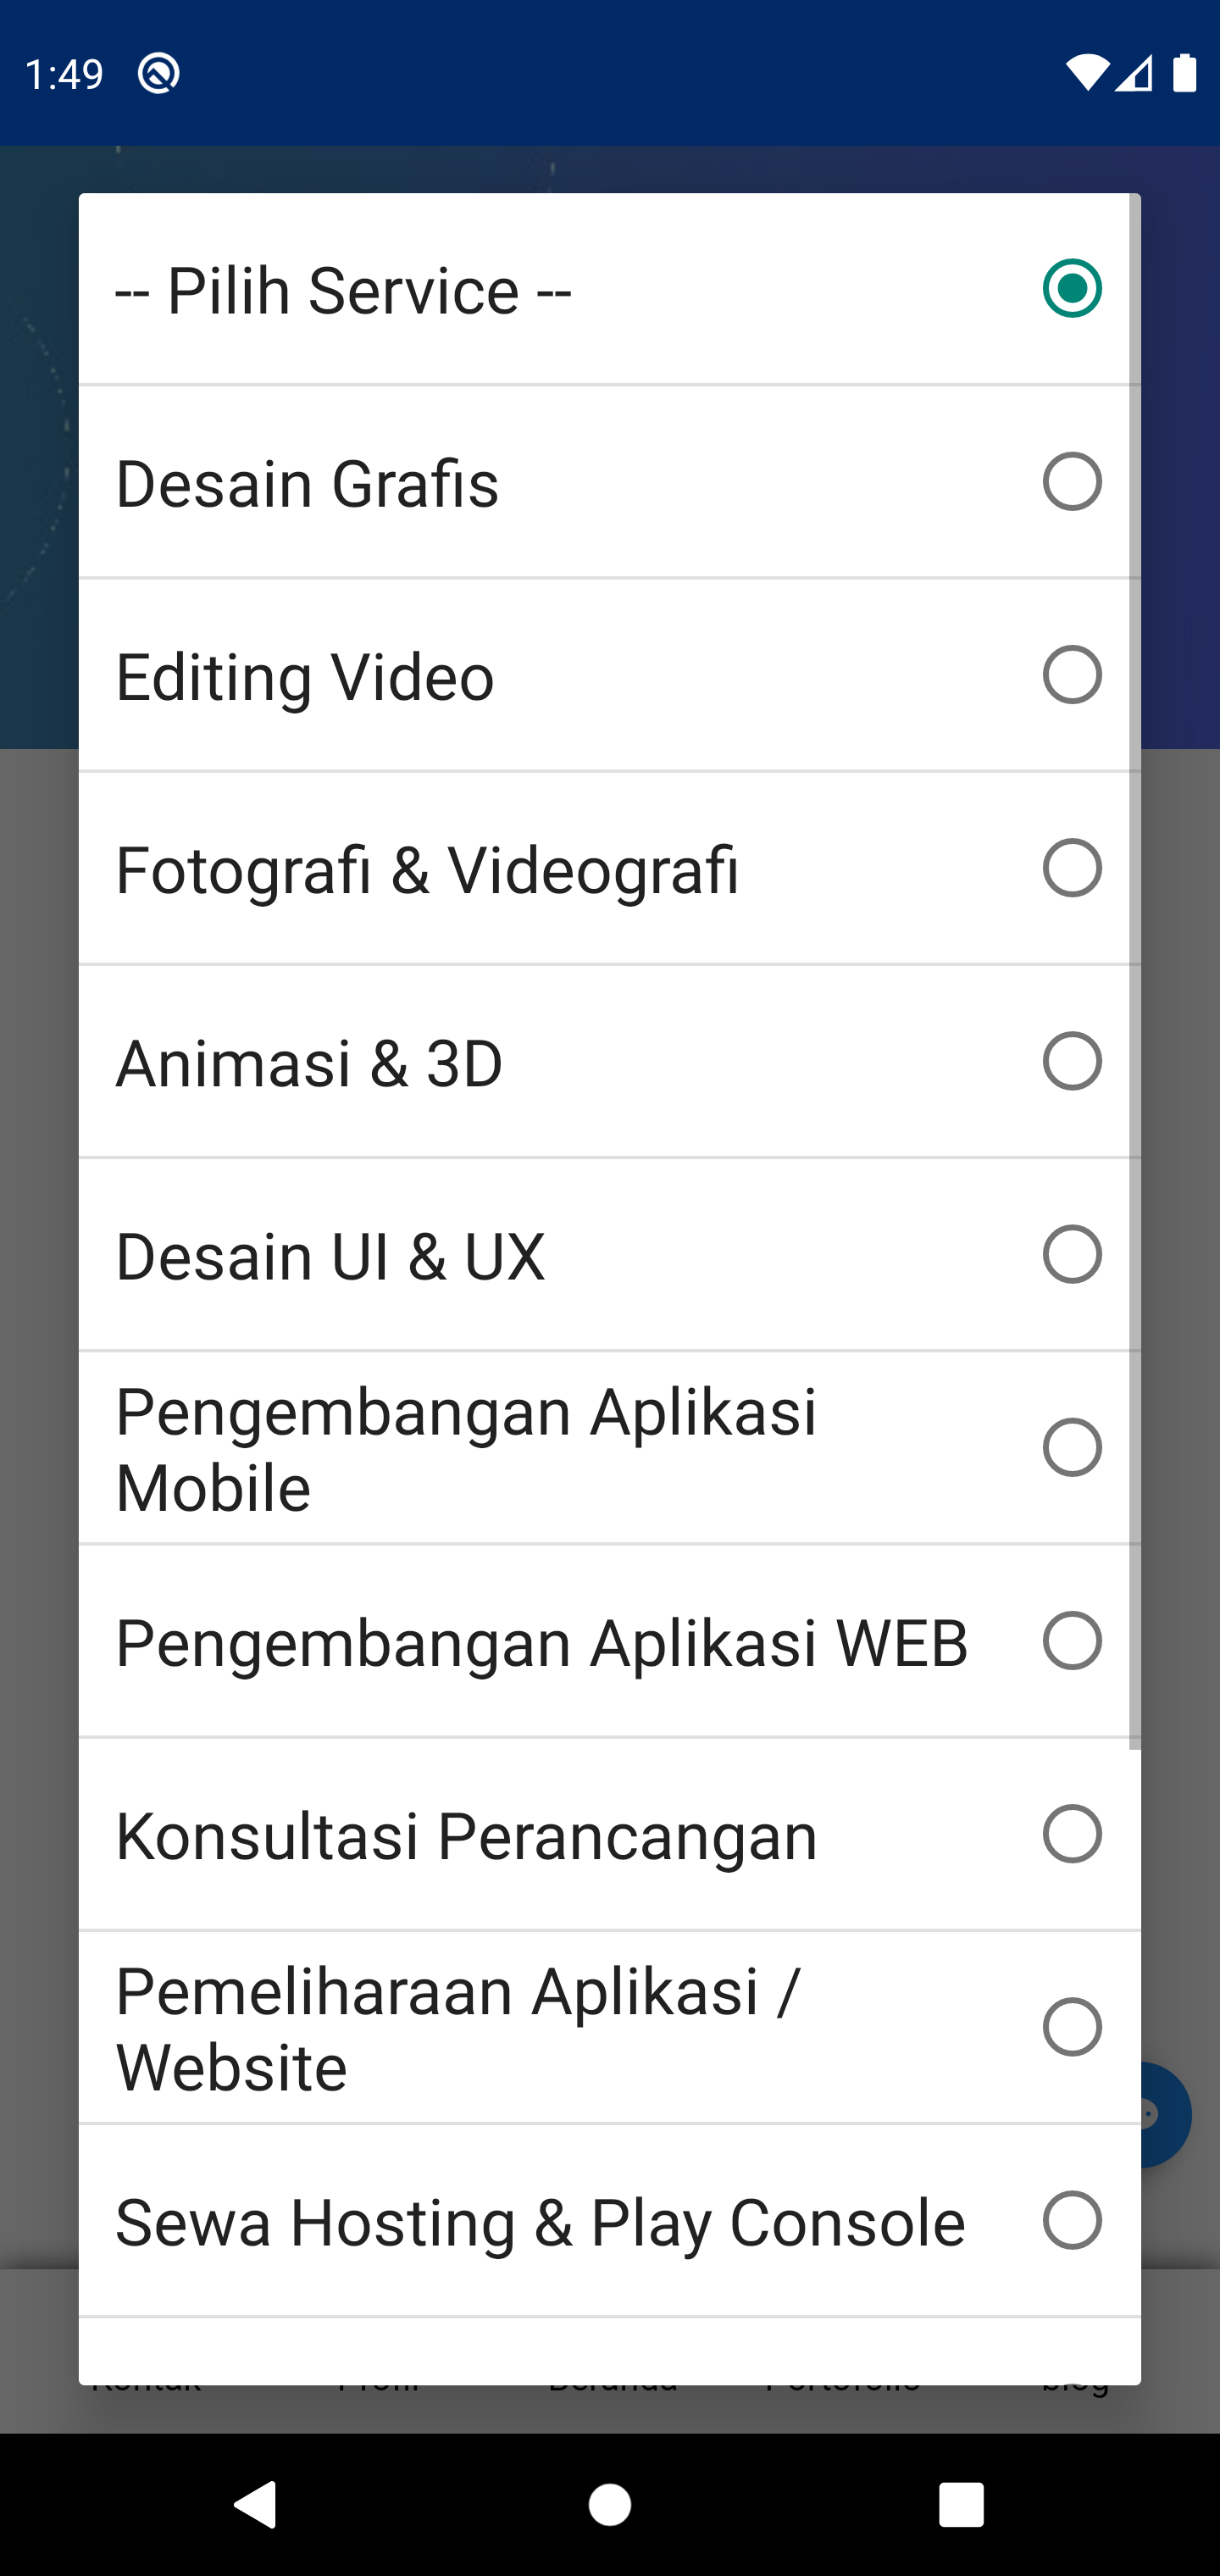Tap the cellular signal strength icon
The image size is (1220, 2576).
coord(1135,73)
